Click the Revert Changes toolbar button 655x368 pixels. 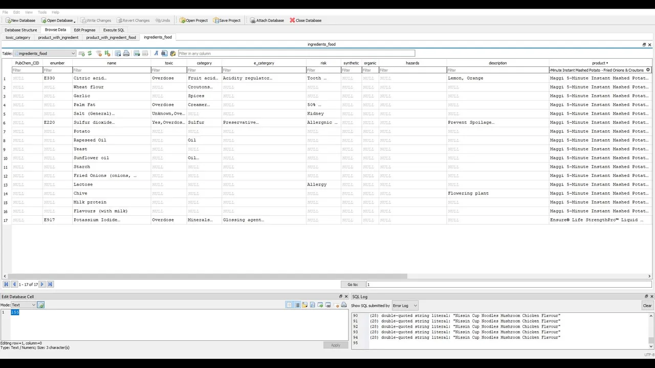point(133,20)
